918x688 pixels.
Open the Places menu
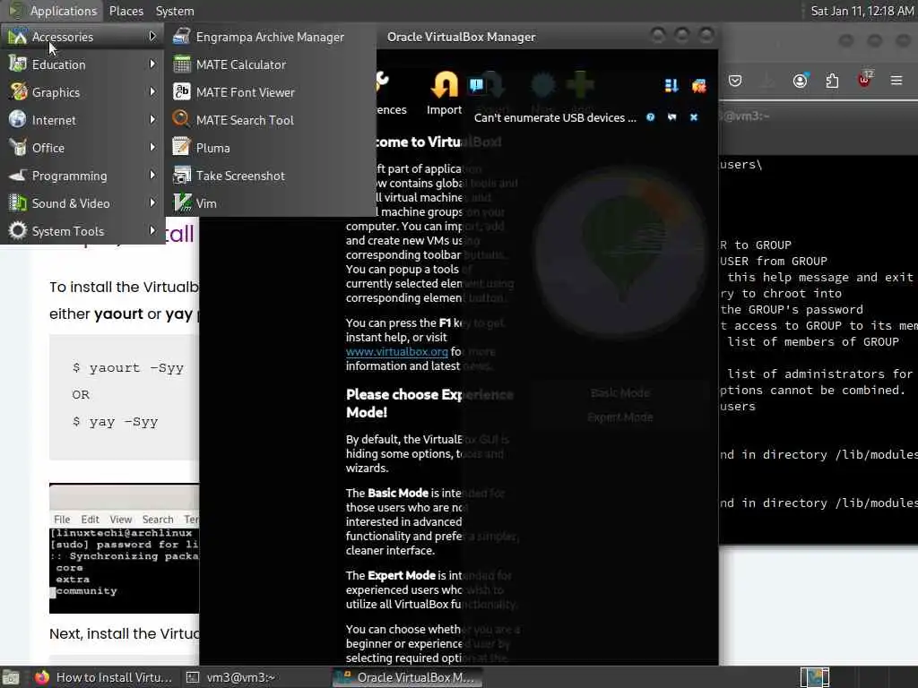point(126,11)
